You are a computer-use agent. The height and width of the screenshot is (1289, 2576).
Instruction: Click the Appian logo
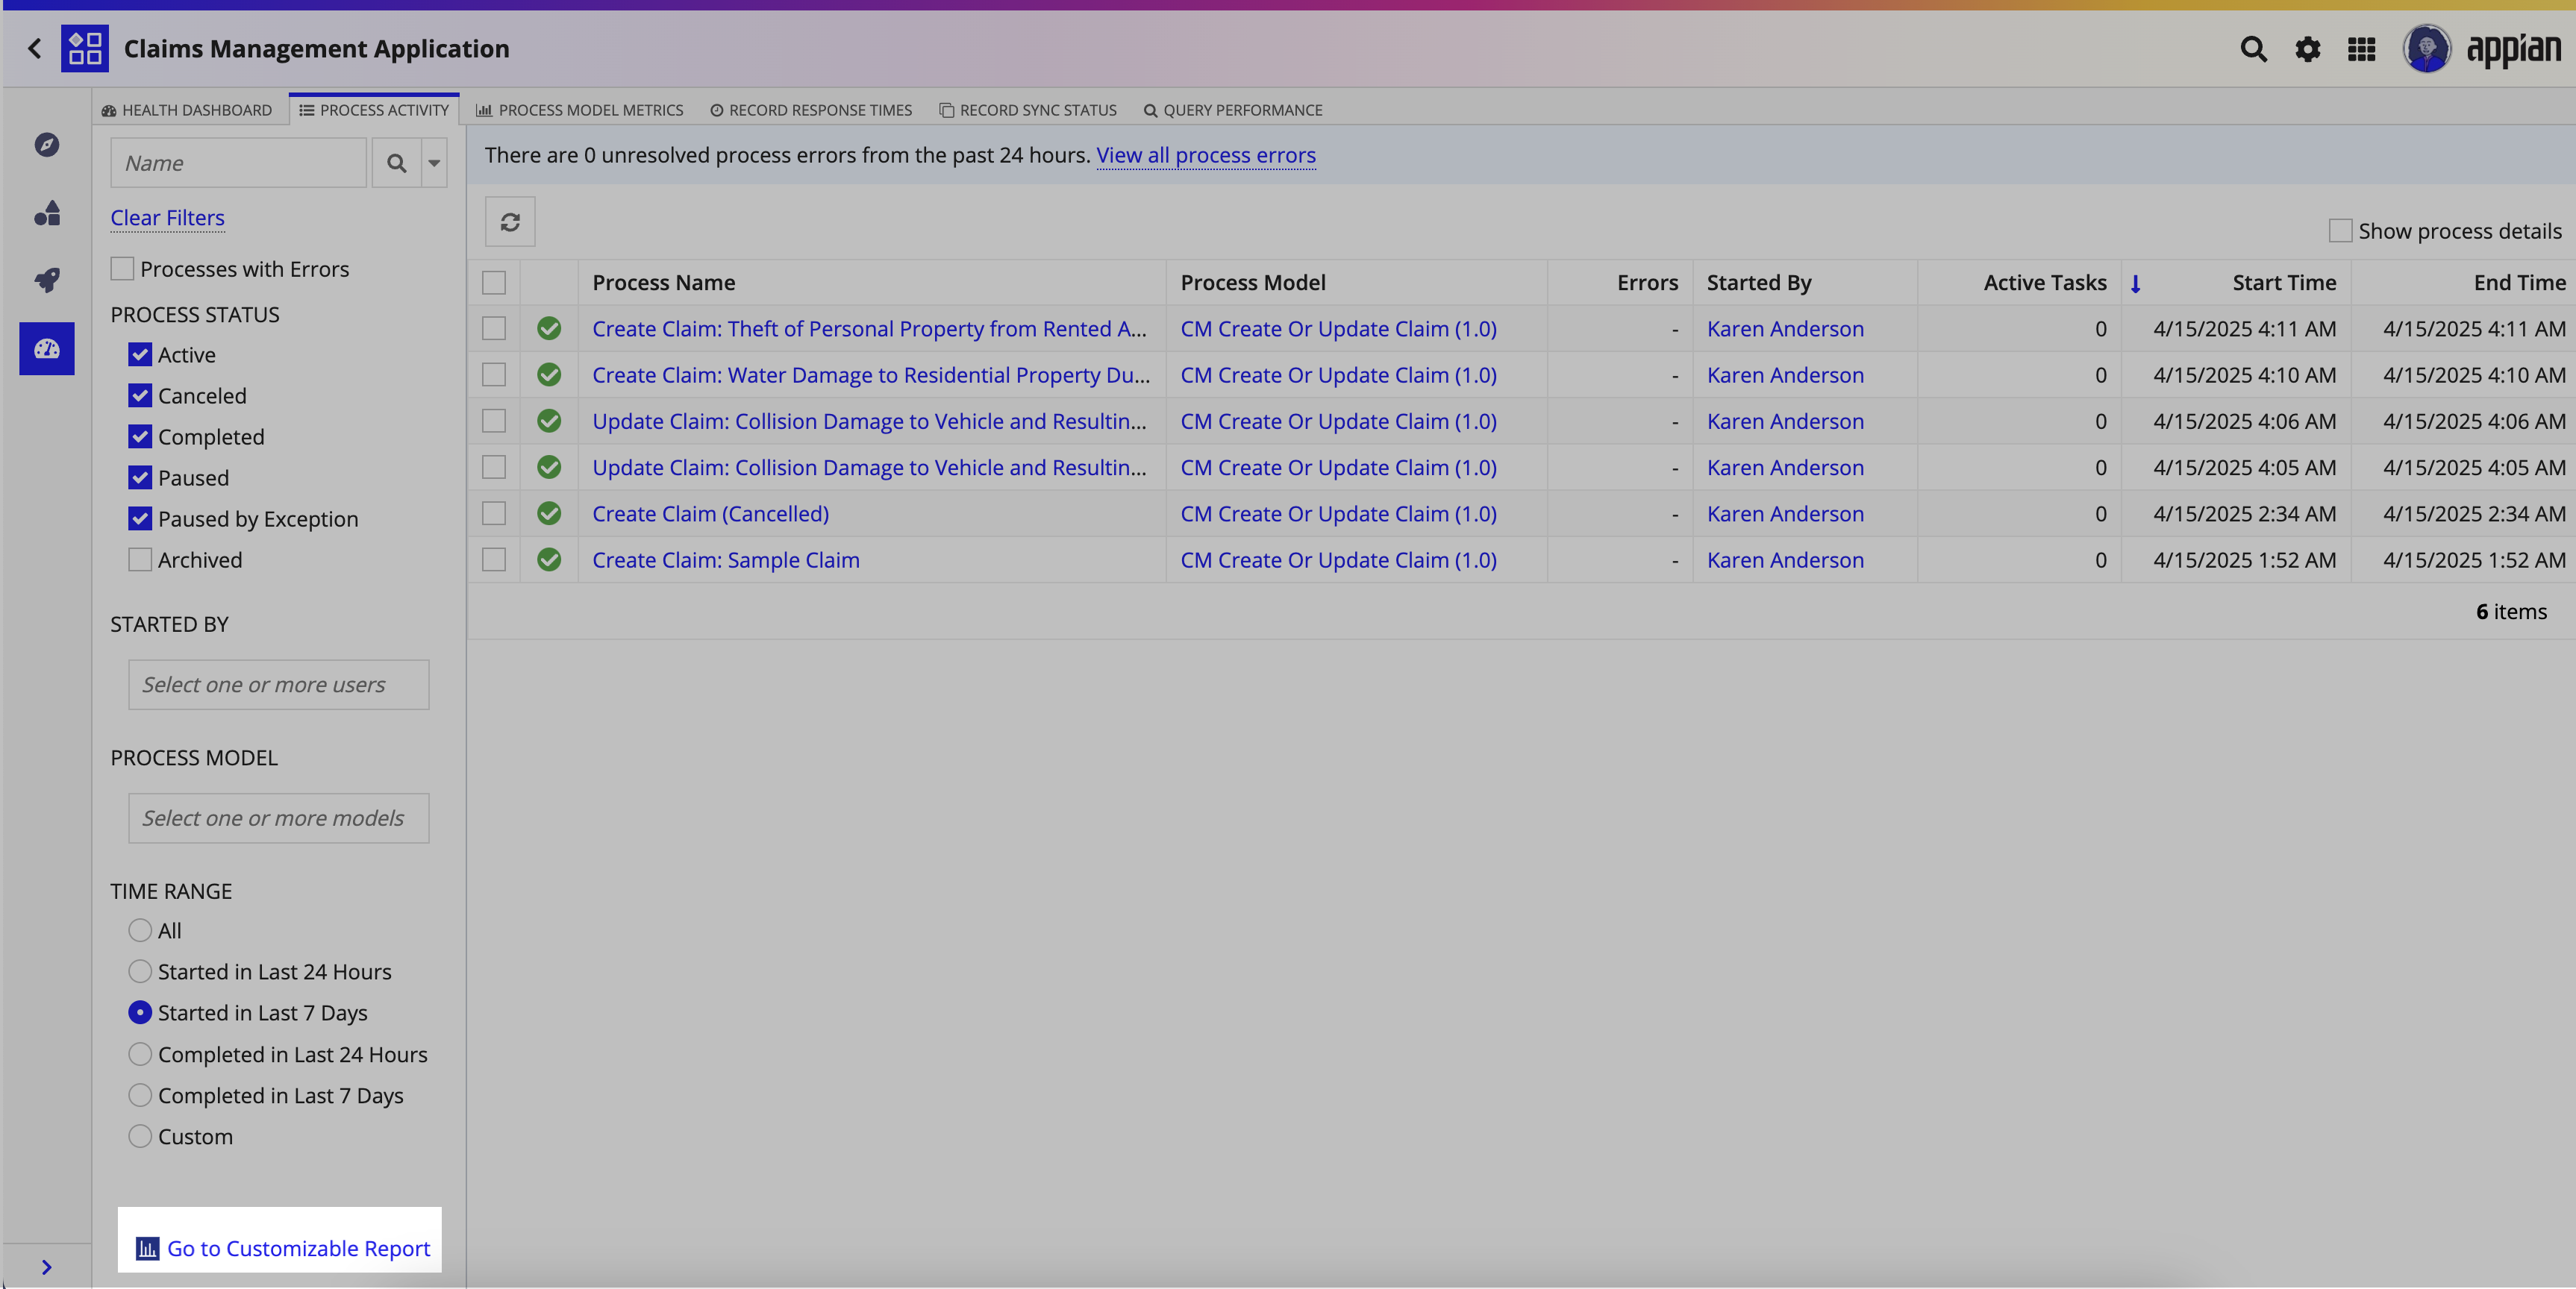2513,49
